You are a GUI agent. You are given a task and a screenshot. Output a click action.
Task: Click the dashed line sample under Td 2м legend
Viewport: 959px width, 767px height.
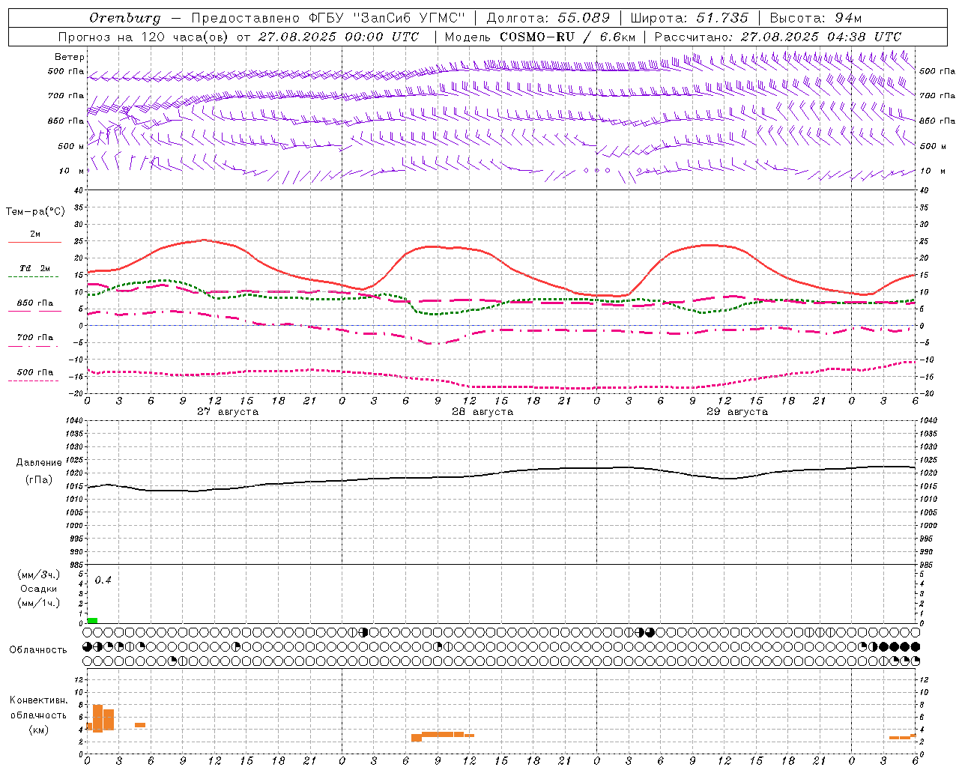tap(33, 276)
